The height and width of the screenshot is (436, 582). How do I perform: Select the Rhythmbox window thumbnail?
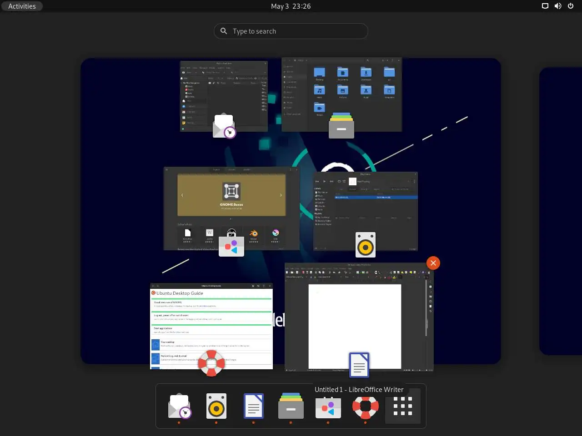[365, 211]
